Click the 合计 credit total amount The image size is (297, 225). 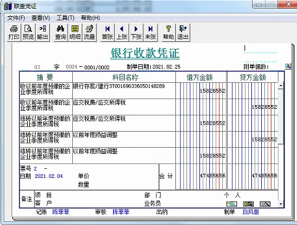pos(264,176)
